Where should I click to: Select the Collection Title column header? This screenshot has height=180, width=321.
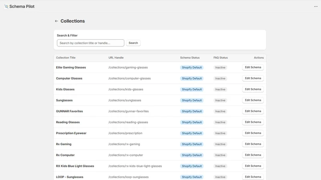pyautogui.click(x=66, y=58)
